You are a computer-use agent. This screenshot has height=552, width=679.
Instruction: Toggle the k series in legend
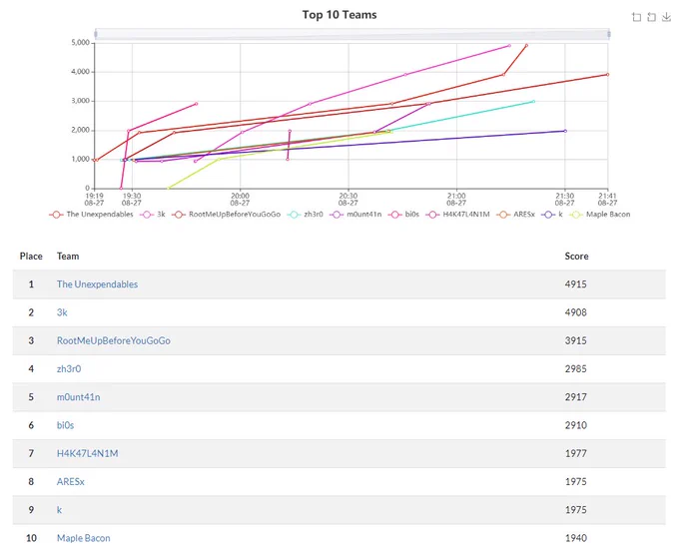pyautogui.click(x=552, y=215)
